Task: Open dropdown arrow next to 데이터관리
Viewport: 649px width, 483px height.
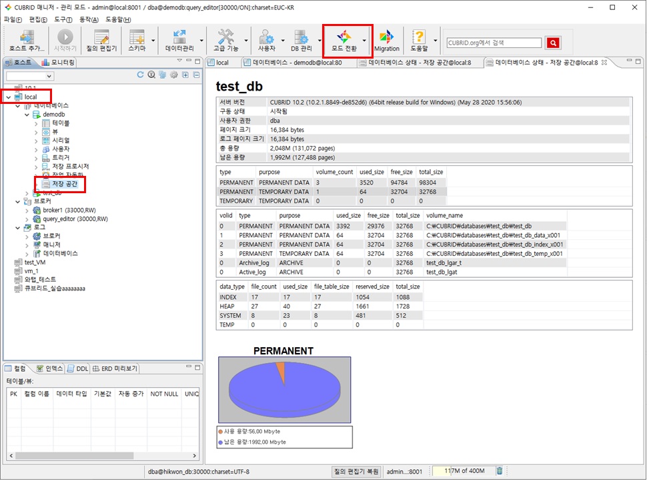Action: [x=201, y=41]
